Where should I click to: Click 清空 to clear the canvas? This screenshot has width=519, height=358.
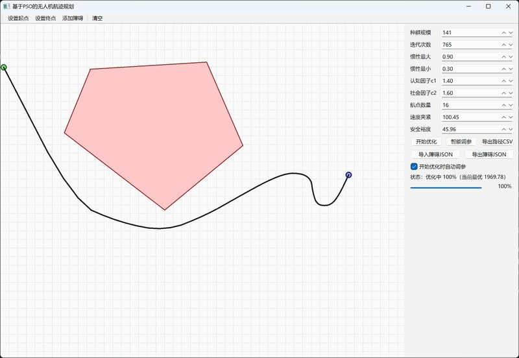97,19
